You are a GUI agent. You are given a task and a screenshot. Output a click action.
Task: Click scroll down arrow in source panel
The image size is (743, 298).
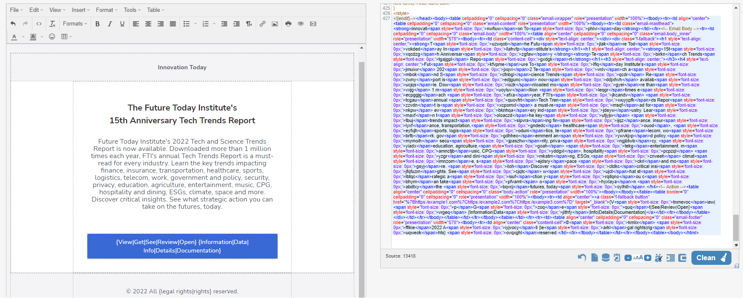point(736,245)
